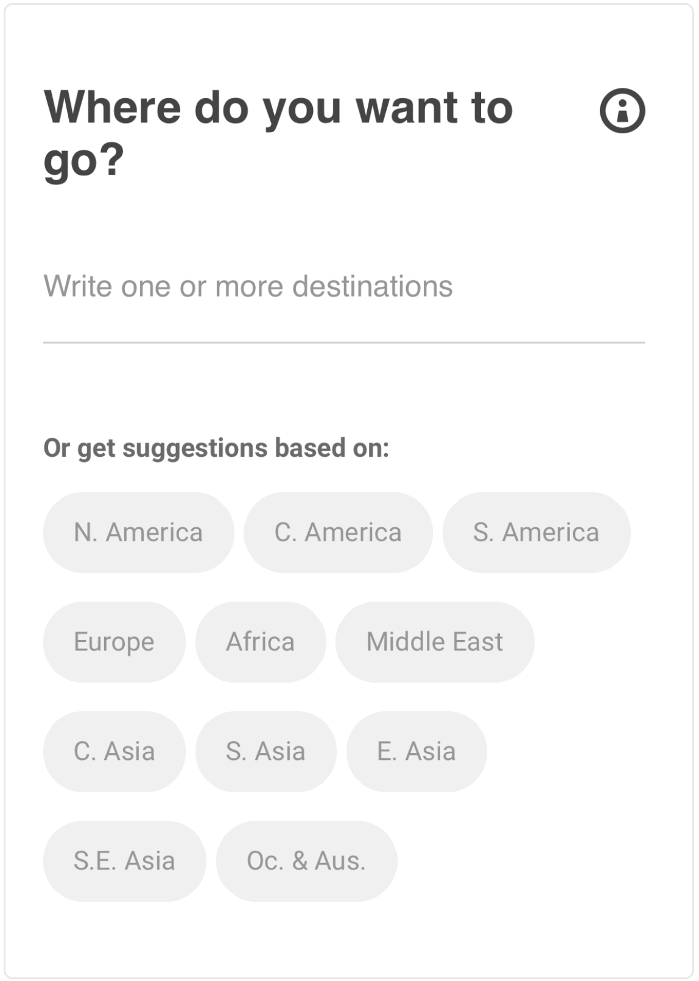The image size is (699, 981).
Task: Open the info tooltip icon
Action: [x=622, y=110]
